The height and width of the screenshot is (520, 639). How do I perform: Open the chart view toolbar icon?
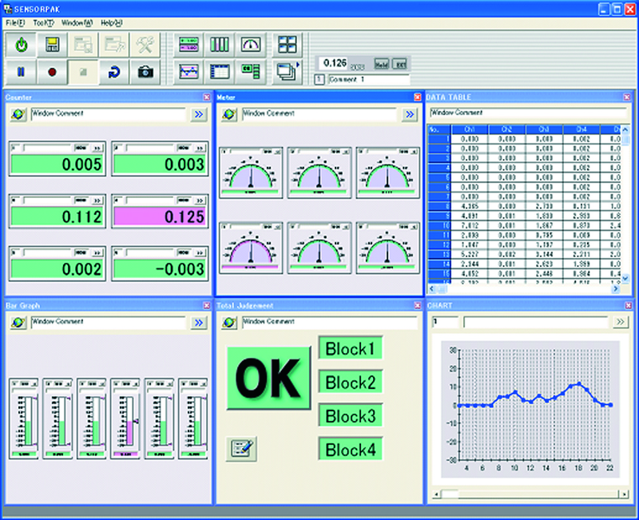189,71
